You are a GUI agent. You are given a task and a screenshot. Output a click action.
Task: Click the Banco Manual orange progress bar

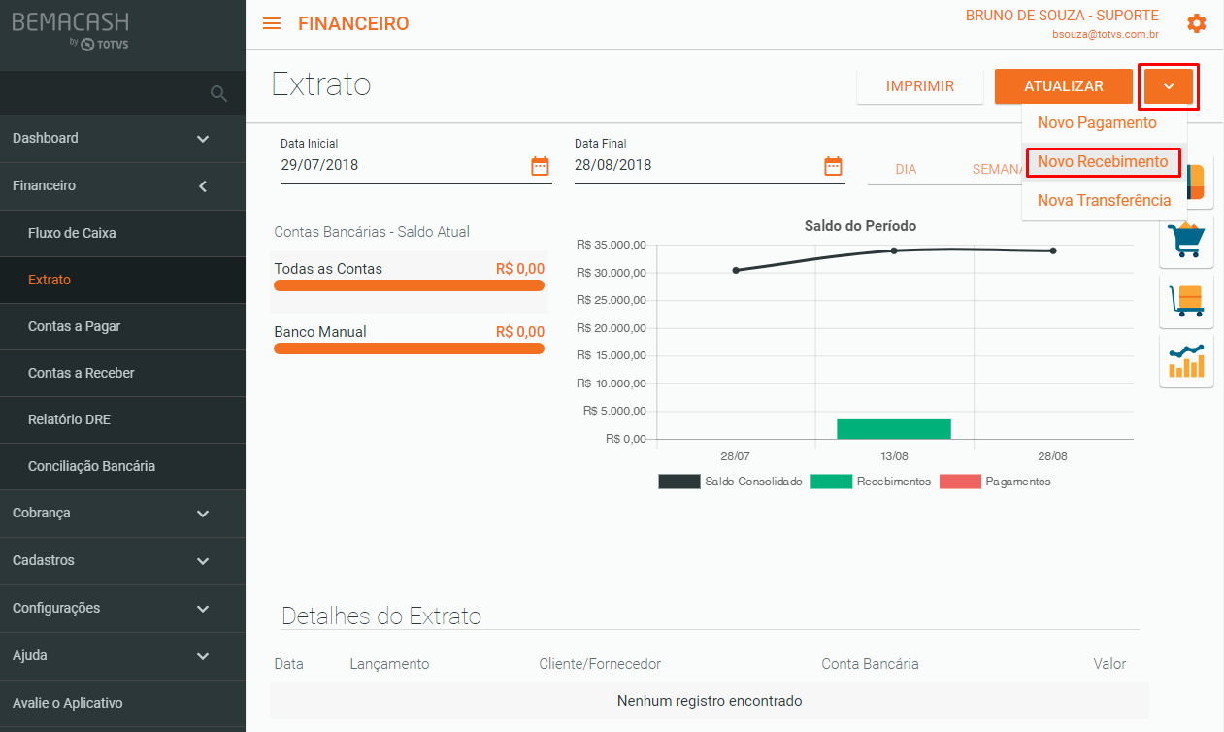[409, 349]
